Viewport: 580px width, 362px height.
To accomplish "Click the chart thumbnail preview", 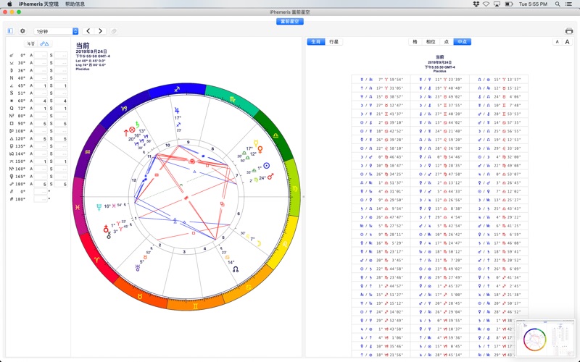I will [x=547, y=337].
